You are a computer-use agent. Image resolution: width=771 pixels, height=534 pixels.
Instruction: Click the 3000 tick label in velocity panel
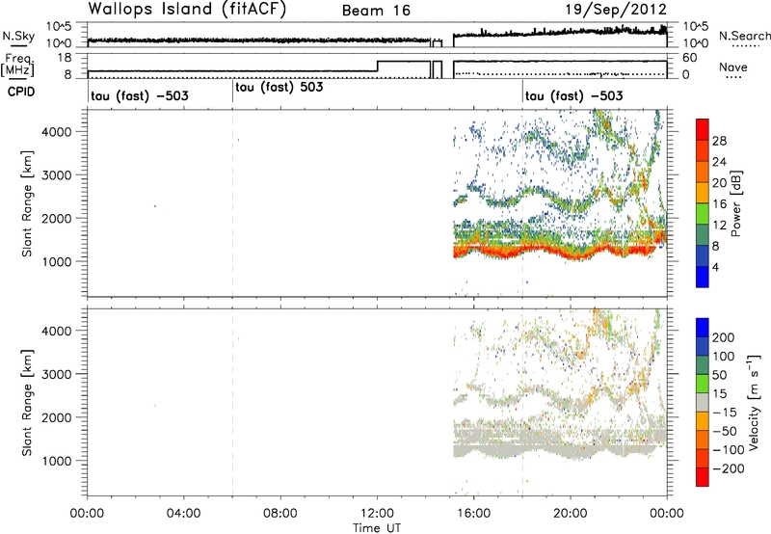(56, 374)
